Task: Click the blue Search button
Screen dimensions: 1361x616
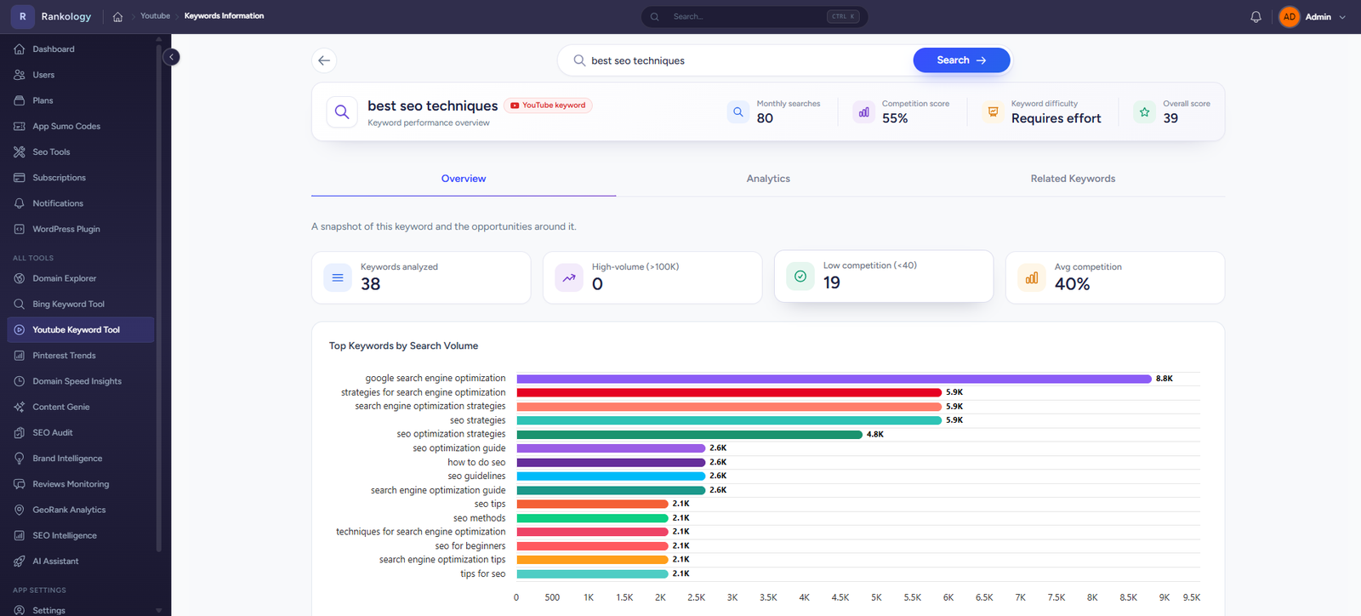Action: click(x=961, y=60)
